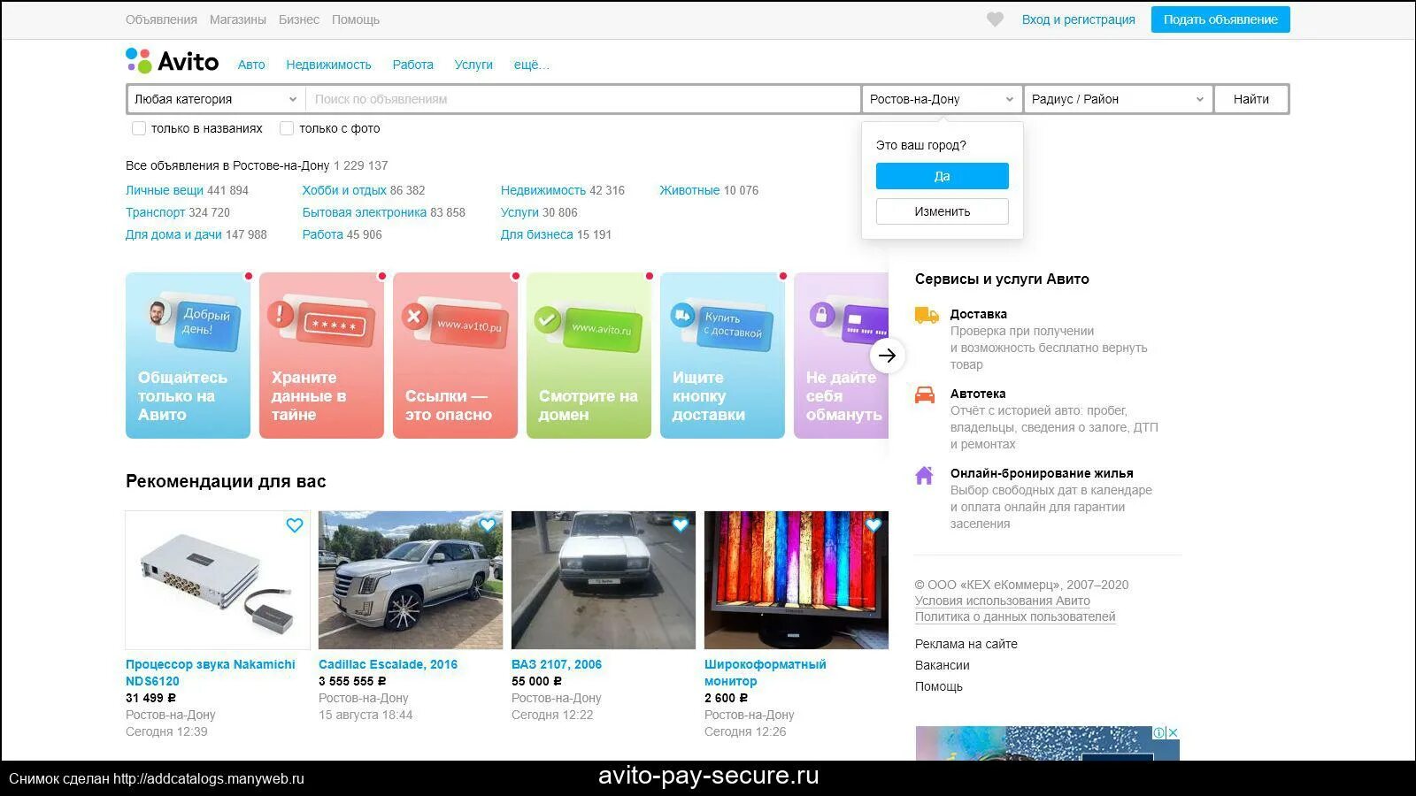Open Услуги 30 806 category link
1416x796 pixels.
519,212
